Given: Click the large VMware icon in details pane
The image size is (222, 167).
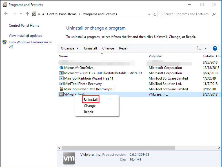Looking at the screenshot, I should pos(69,158).
